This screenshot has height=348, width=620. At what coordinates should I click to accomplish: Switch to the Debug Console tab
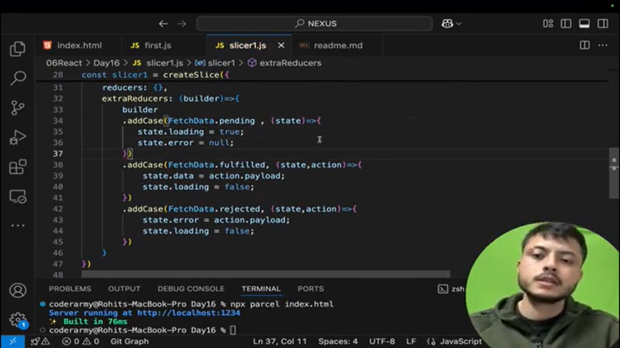coord(191,289)
